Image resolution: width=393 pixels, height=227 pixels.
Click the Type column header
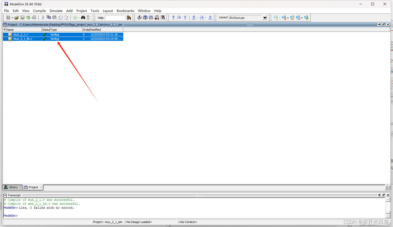tap(66, 30)
